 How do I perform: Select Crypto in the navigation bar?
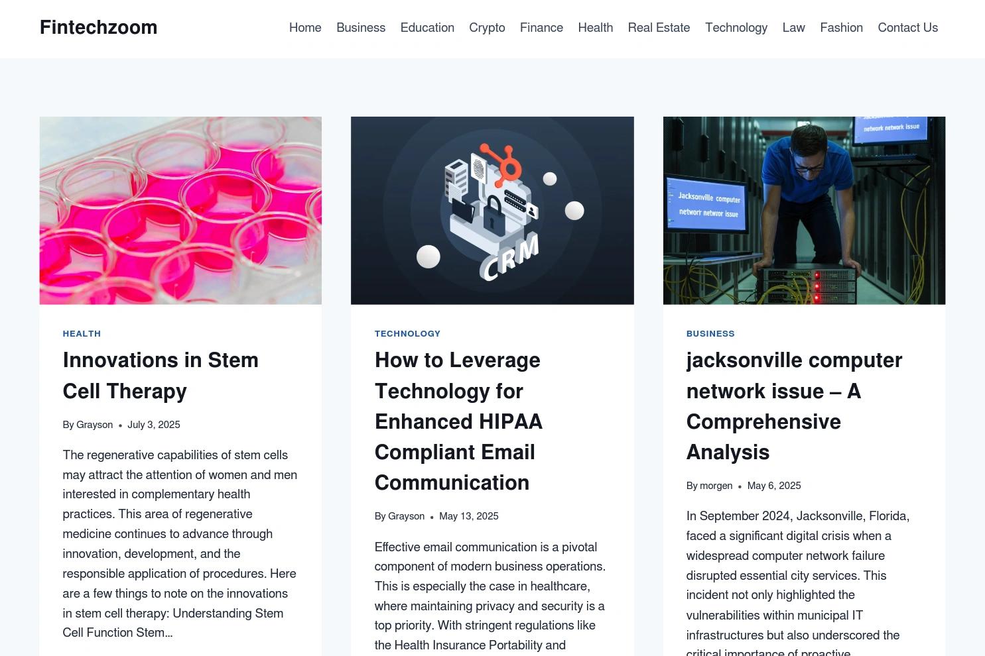[487, 28]
